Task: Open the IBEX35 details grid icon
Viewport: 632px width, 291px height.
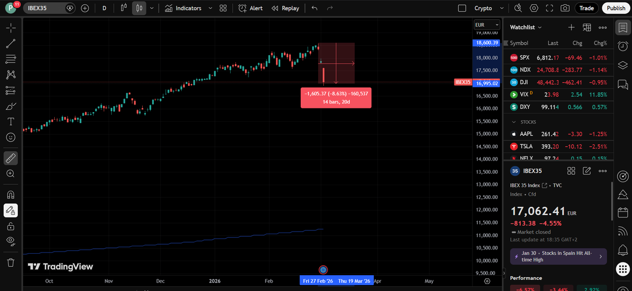Action: click(571, 170)
